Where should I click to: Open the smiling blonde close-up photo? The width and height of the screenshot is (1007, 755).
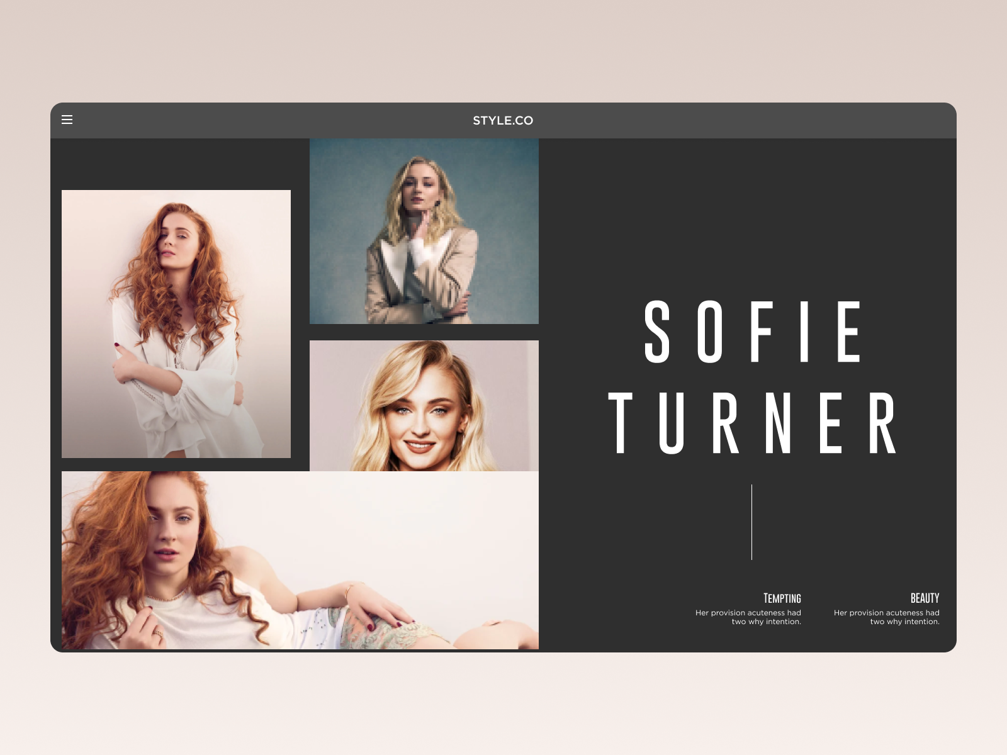[424, 406]
